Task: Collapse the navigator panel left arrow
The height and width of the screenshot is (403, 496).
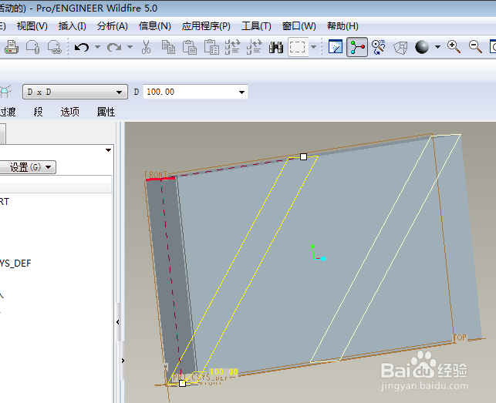Action: tap(118, 322)
